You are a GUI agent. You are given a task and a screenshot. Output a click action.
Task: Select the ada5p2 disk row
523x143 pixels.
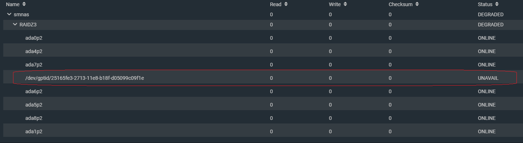(x=261, y=105)
